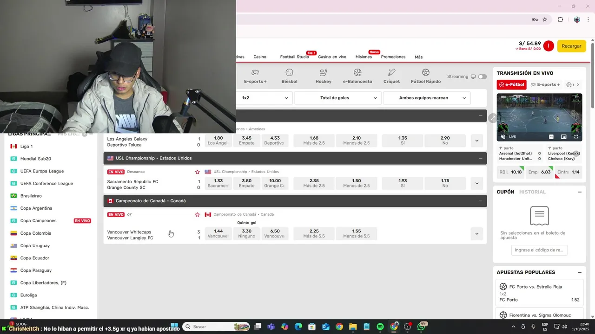Open Microsoft Teams from taskbar

tap(271, 327)
